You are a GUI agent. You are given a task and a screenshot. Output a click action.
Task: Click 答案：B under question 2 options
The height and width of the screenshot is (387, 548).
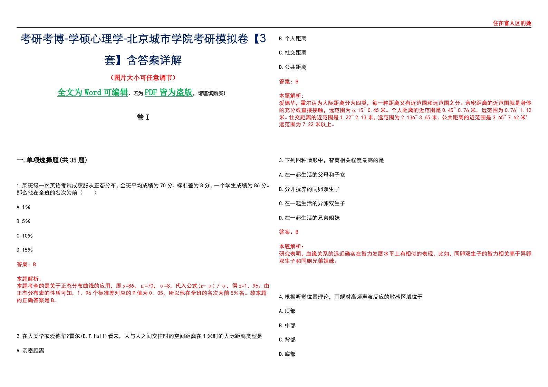click(x=289, y=81)
